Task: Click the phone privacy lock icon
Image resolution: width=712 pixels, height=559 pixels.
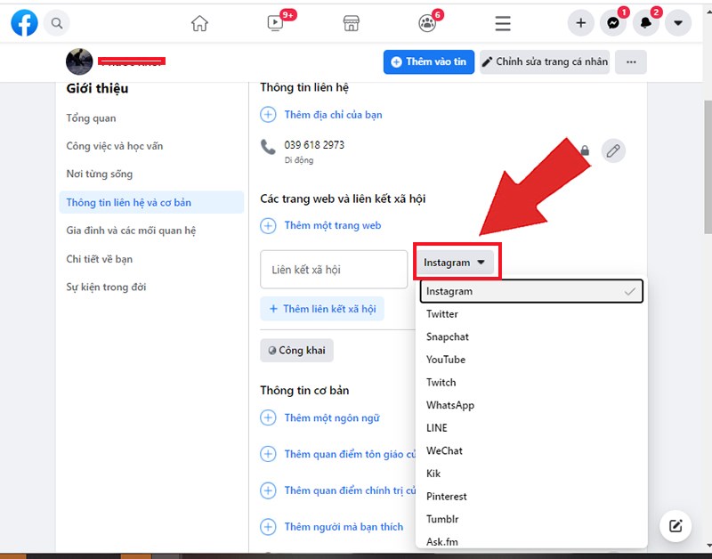Action: (585, 150)
